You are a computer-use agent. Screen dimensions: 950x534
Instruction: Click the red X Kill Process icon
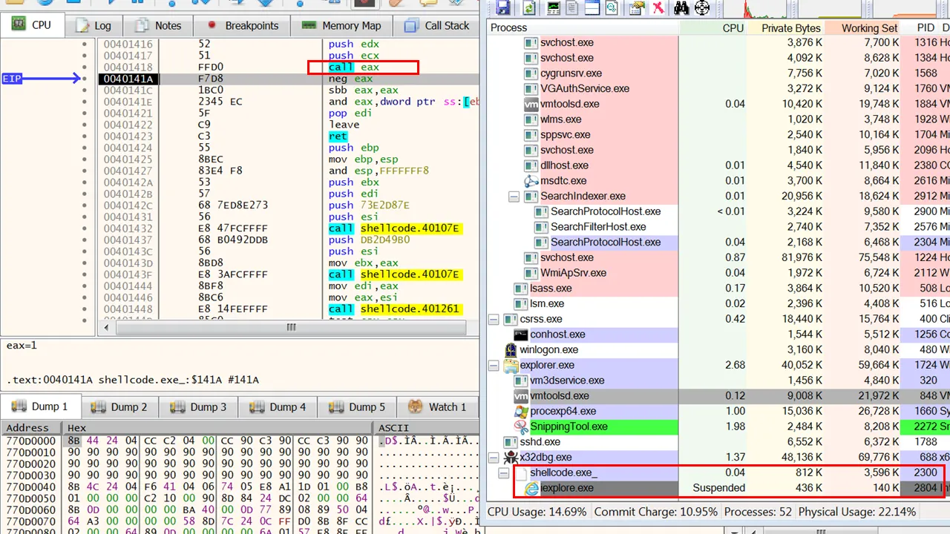[x=658, y=8]
